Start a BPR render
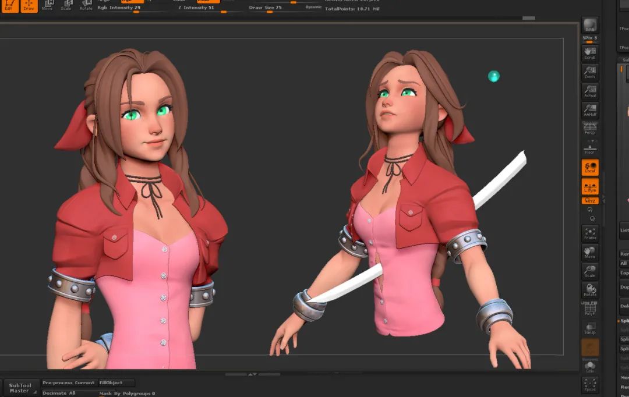The height and width of the screenshot is (397, 629). pyautogui.click(x=589, y=25)
